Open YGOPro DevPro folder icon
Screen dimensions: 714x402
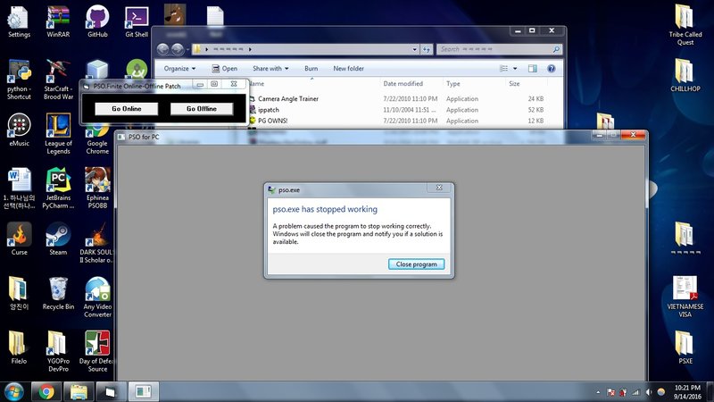58,351
